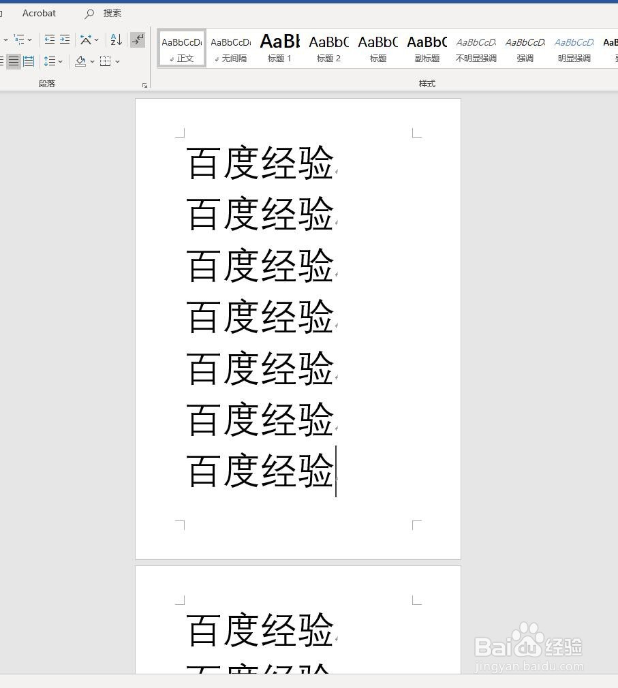Screen dimensions: 618x688
Task: Open the 段落 settings dialog launcher
Action: click(x=145, y=86)
